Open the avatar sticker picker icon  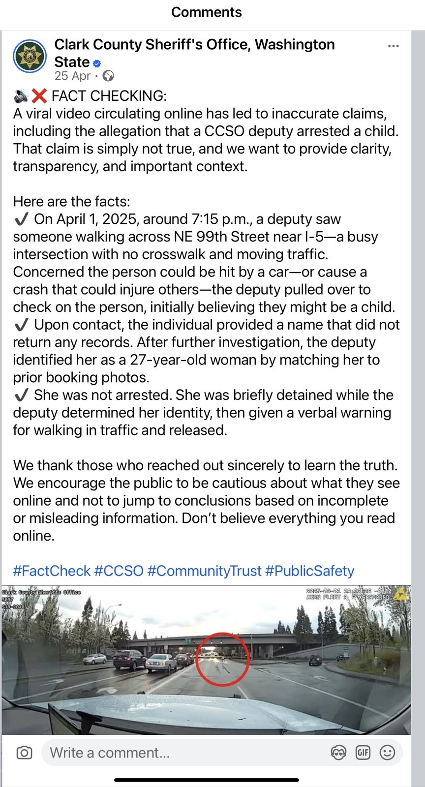pos(338,753)
